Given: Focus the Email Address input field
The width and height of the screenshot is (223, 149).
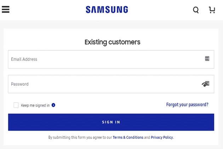Looking at the screenshot, I should coord(106,59).
